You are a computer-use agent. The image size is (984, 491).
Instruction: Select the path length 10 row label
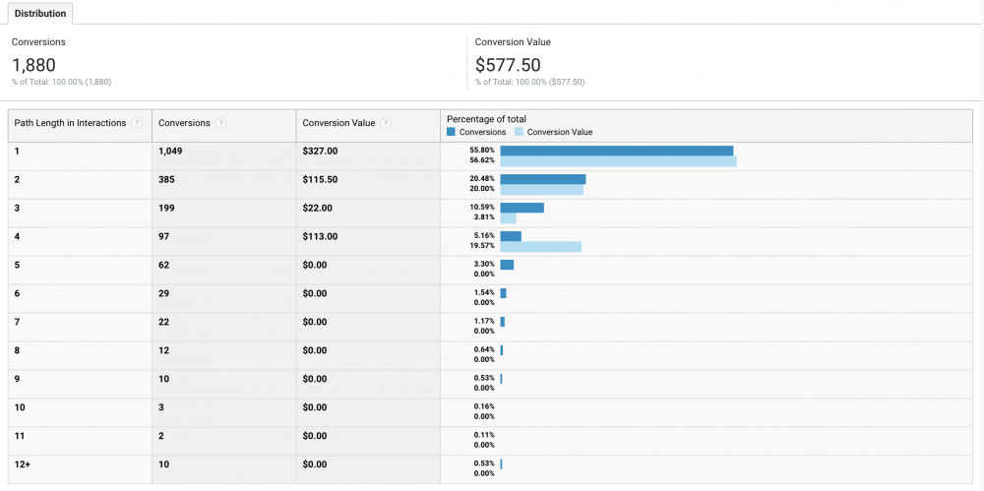click(x=20, y=406)
